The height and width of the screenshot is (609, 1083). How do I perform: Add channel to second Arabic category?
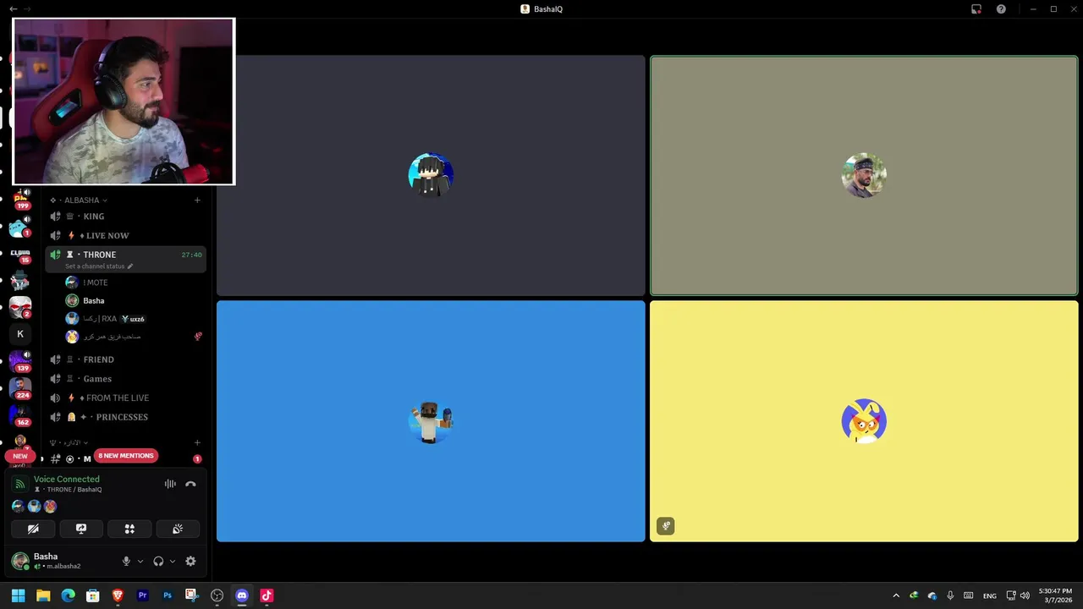197,442
